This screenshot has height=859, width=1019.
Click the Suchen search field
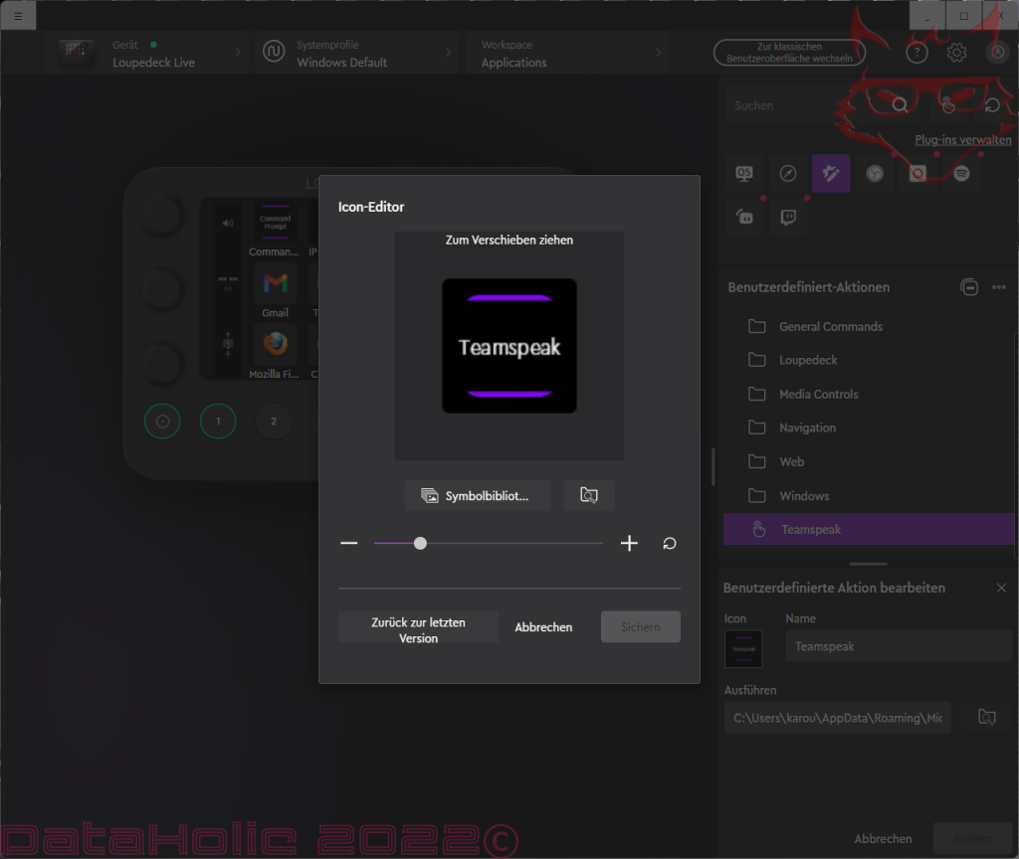806,105
